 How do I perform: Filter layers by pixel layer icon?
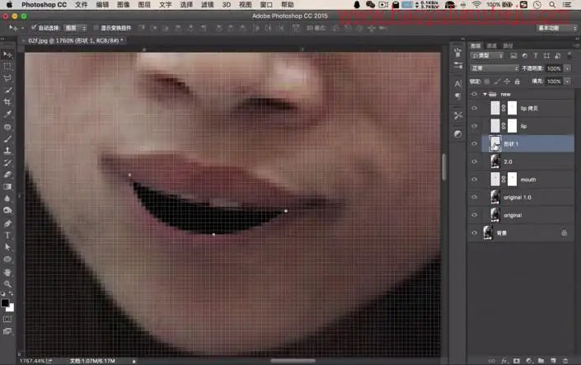click(x=513, y=56)
